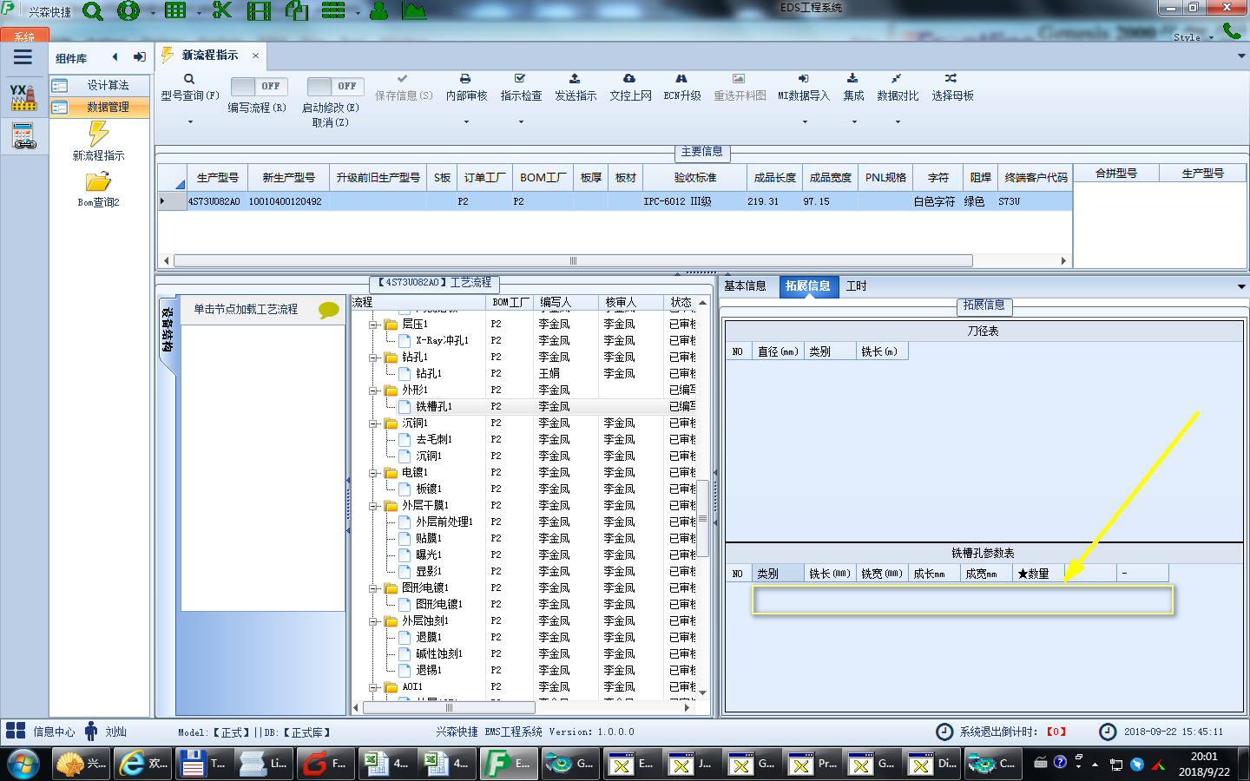Click the green person icon in quick toolbar

(x=378, y=11)
